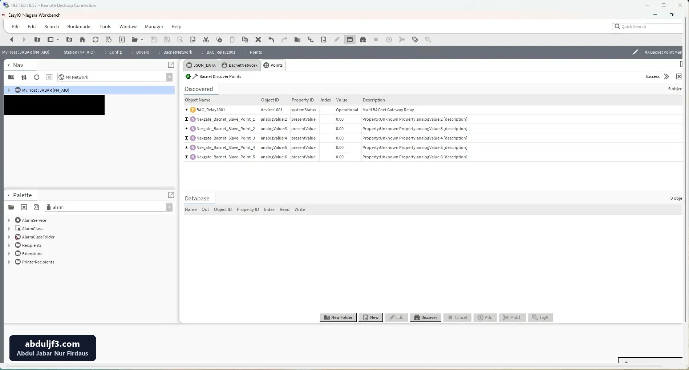Delete using the X toolbar icon
Screen dimensions: 689x370
pyautogui.click(x=258, y=40)
